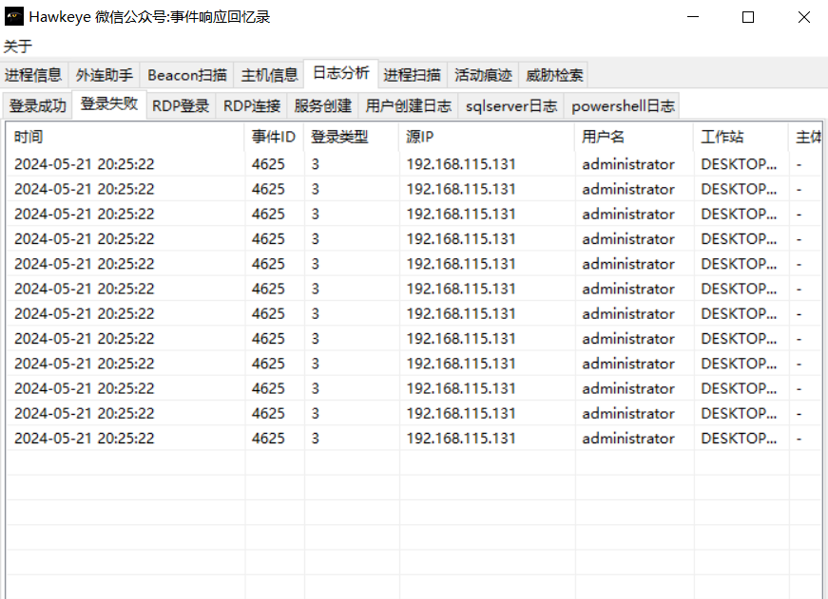Open the powershell日志 sub-tab

click(x=623, y=106)
